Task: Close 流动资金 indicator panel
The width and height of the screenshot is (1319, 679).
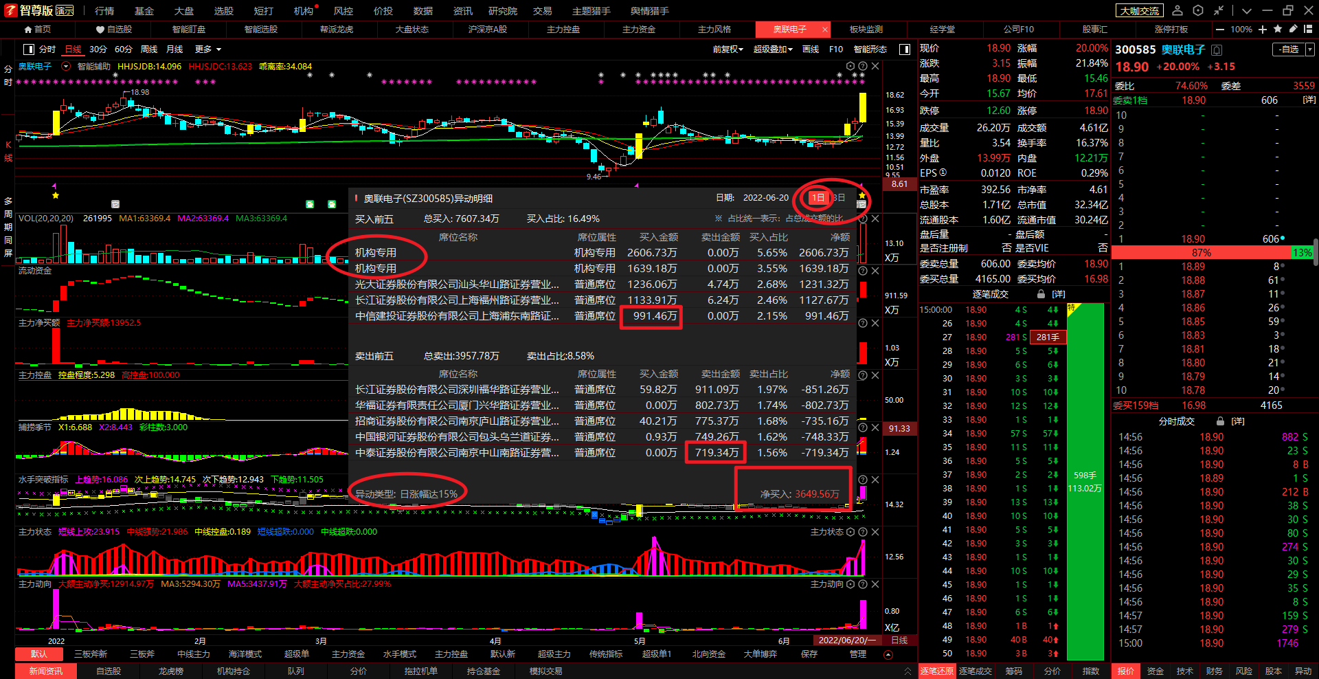Action: coord(875,271)
